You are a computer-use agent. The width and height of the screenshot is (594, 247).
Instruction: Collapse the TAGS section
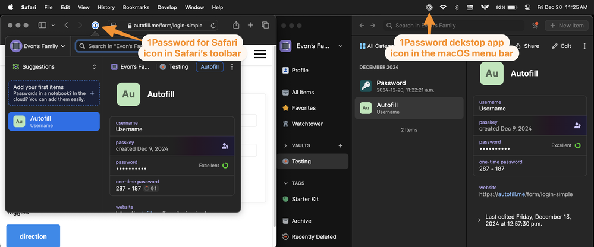[x=285, y=183]
